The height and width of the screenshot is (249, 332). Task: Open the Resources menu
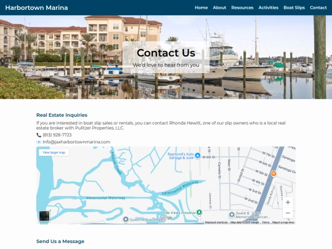pyautogui.click(x=242, y=7)
